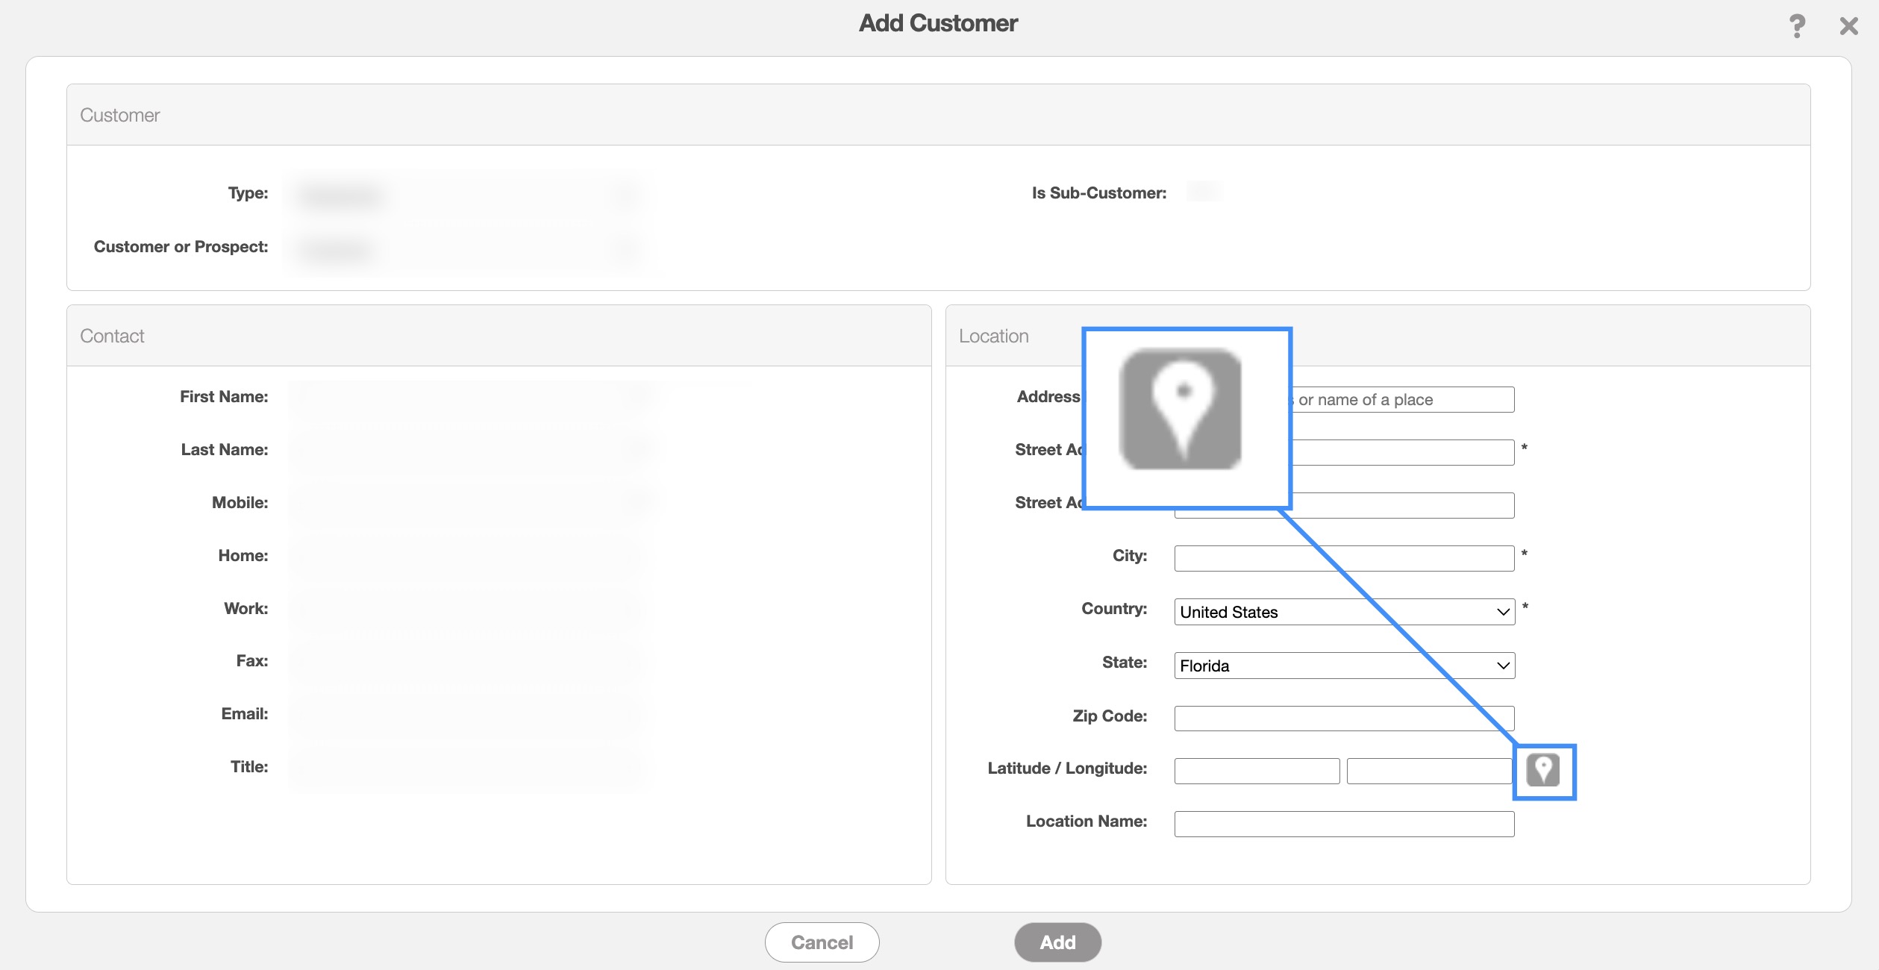Close the Add Customer dialog

1848,26
